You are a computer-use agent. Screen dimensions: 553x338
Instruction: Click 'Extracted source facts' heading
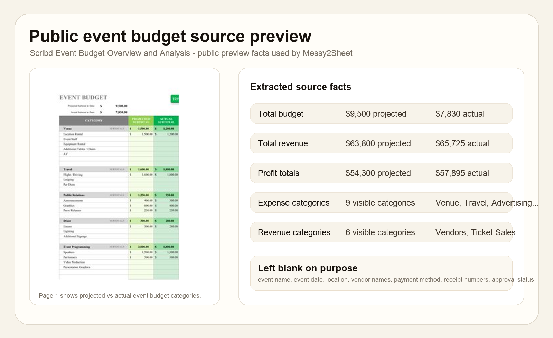[301, 87]
